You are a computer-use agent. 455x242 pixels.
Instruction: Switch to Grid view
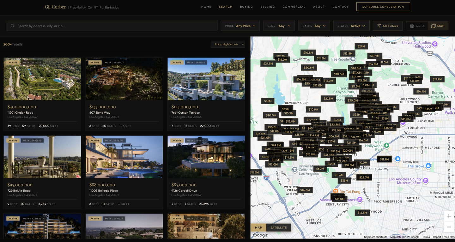[x=417, y=26]
